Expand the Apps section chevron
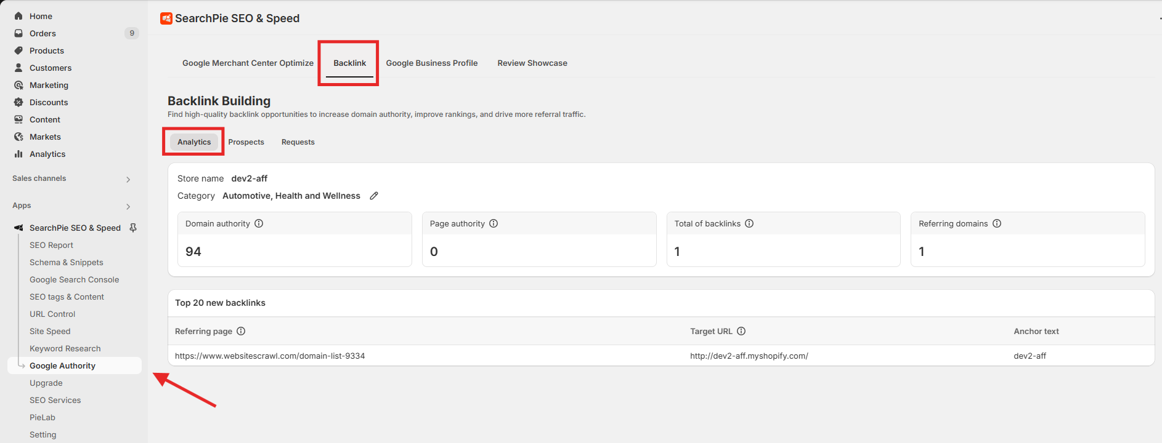Image resolution: width=1162 pixels, height=443 pixels. point(128,207)
